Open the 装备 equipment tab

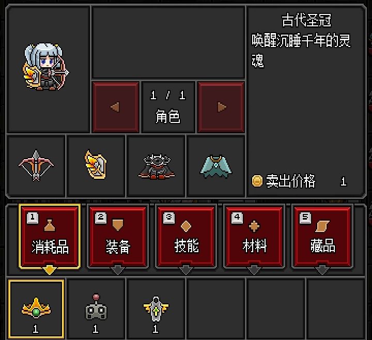click(118, 237)
